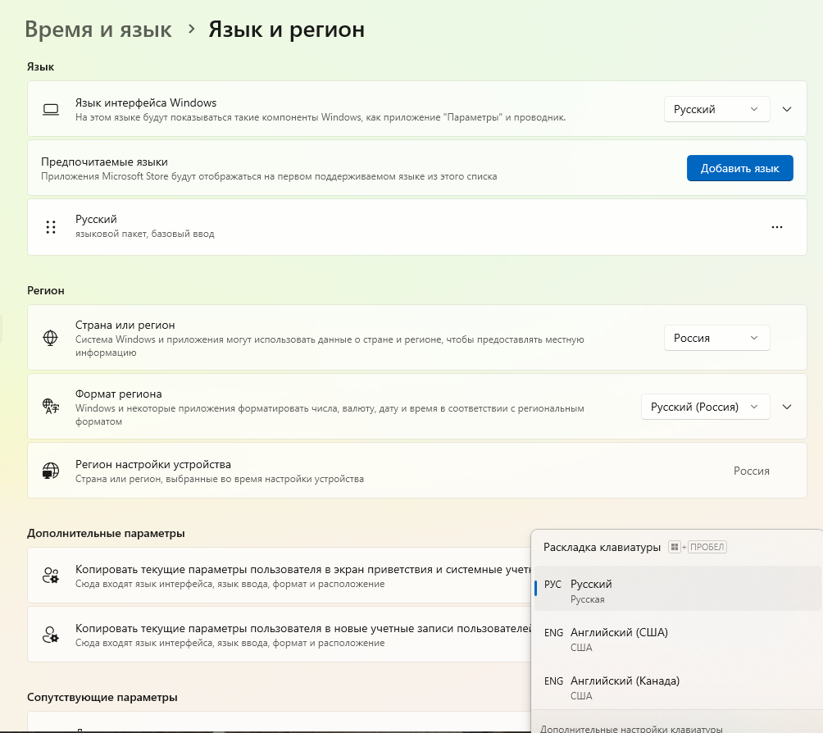Open Копировать параметры в экран приветствия row
Screen dimensions: 823x733
[x=280, y=576]
